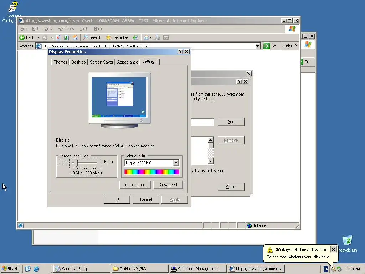
Task: Open the File menu in Internet Explorer
Action: (24, 29)
